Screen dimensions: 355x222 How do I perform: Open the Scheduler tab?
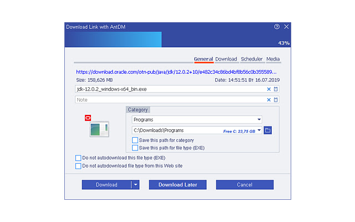pyautogui.click(x=251, y=59)
